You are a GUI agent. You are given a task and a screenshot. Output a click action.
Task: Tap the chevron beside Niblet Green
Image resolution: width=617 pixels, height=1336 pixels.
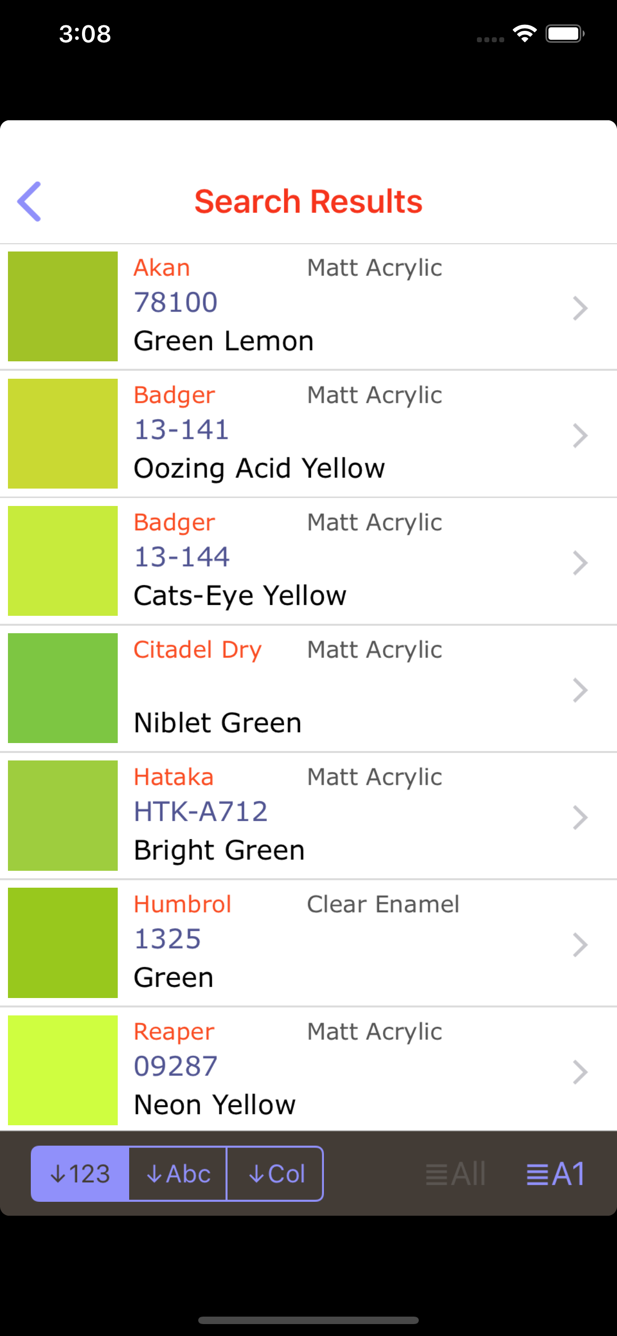click(580, 690)
